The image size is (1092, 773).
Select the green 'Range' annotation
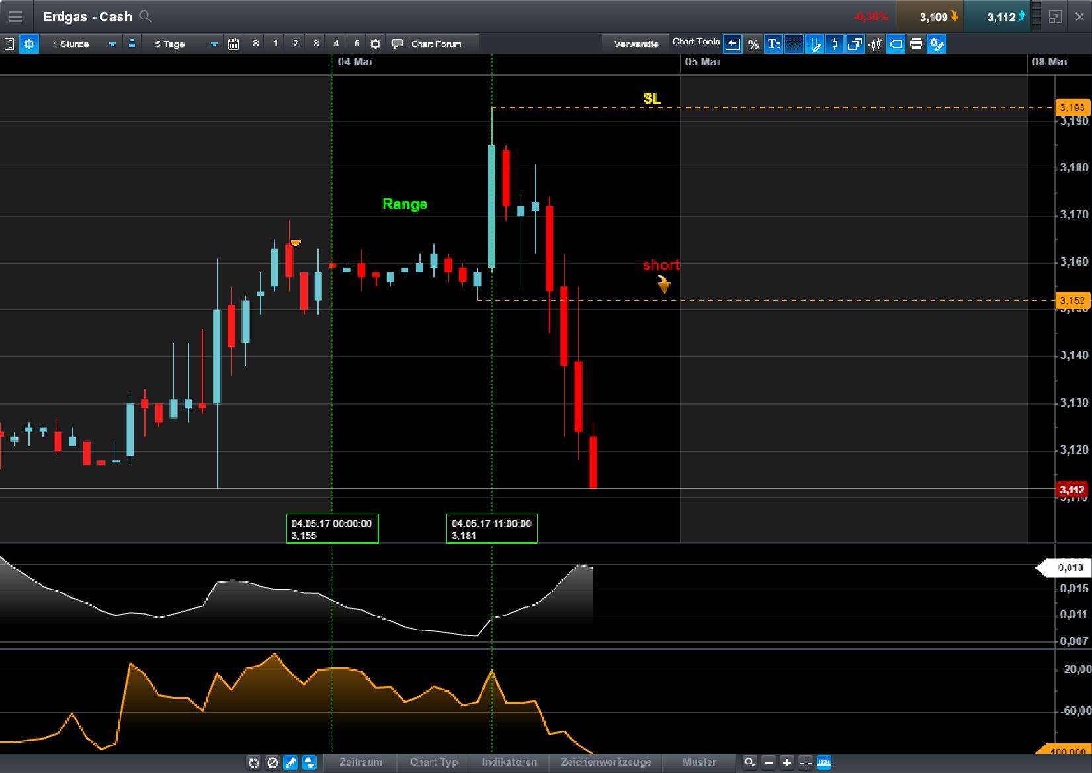click(x=405, y=204)
